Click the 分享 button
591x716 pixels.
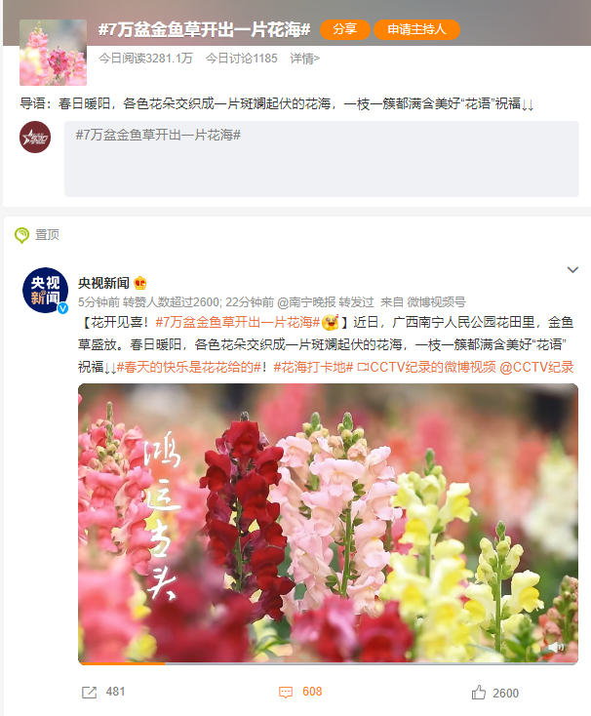345,29
